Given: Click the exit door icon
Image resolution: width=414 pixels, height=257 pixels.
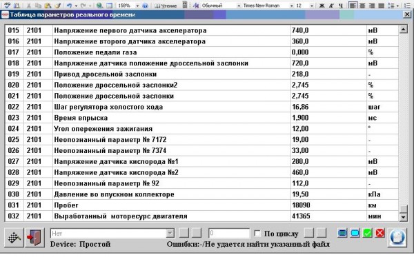Looking at the screenshot, I should pos(34,238).
